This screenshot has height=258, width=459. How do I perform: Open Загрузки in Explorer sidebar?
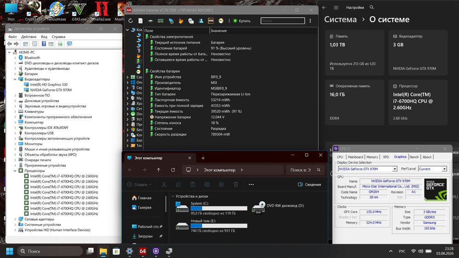coord(142,236)
